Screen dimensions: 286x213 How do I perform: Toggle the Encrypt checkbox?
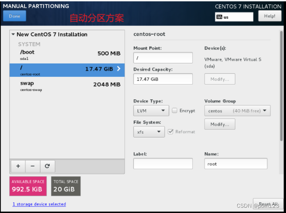[175, 110]
